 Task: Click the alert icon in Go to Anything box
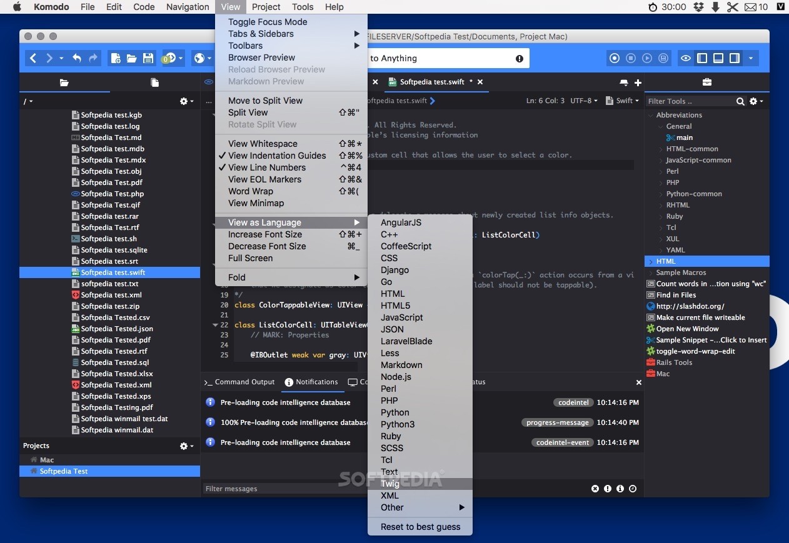[520, 59]
